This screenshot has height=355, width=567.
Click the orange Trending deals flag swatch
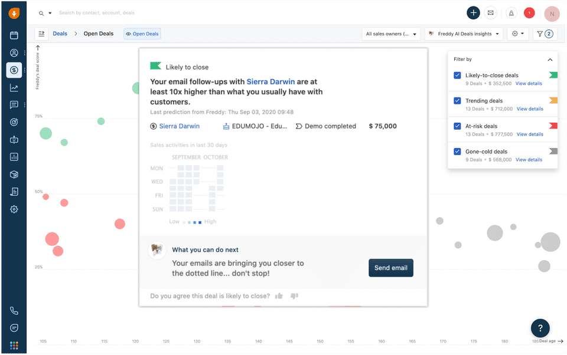tap(553, 100)
